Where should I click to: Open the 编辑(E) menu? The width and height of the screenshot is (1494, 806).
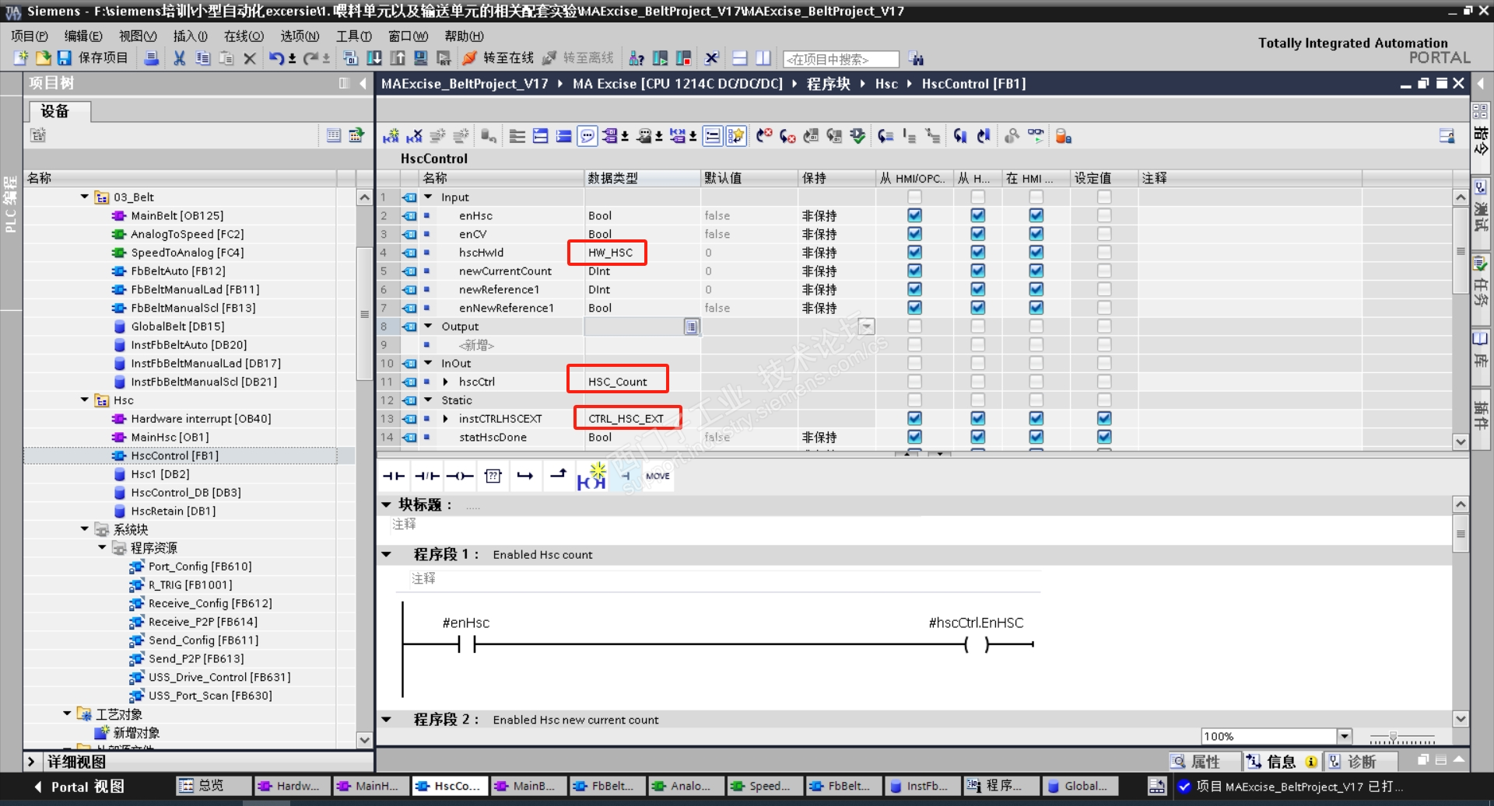pyautogui.click(x=83, y=36)
